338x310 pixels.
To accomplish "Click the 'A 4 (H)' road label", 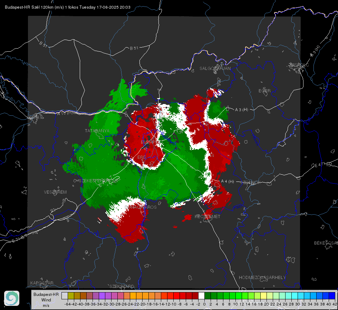I will click(x=228, y=182).
